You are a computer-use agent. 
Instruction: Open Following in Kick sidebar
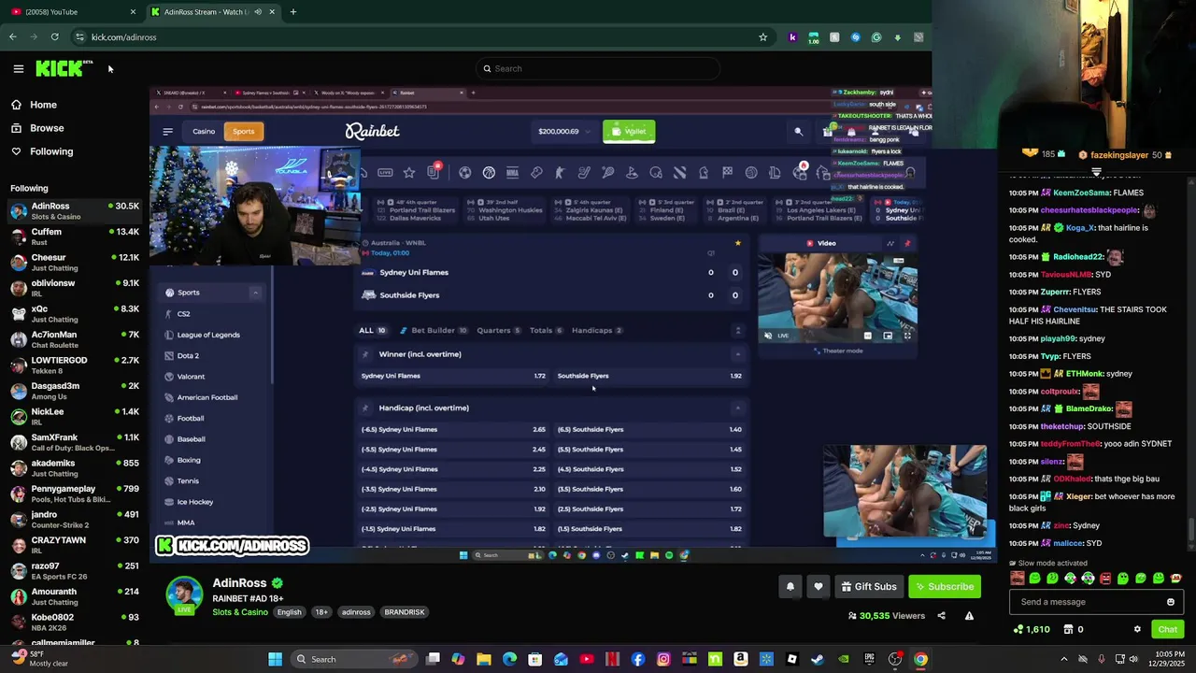[x=51, y=151]
